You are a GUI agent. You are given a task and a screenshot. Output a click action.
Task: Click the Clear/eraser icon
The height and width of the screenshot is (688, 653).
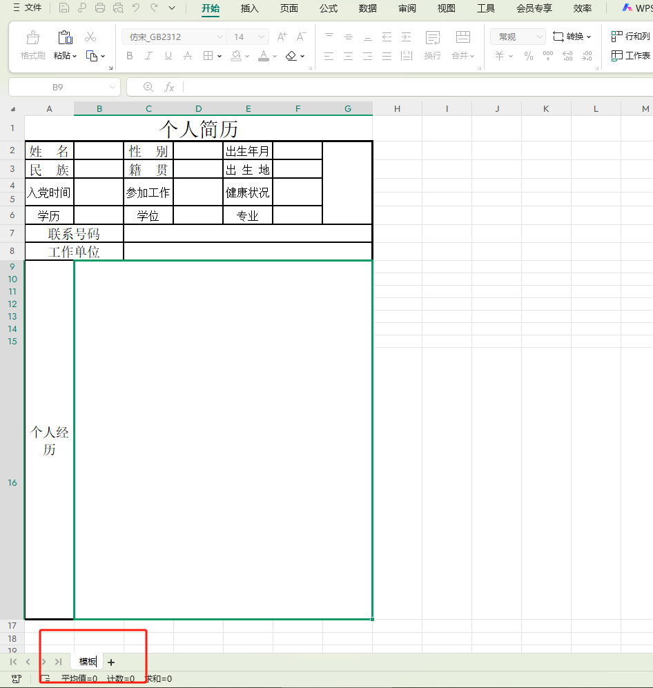(x=291, y=56)
